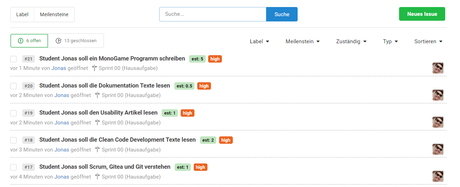Click the open issues exclamation icon
Image resolution: width=460 pixels, height=187 pixels.
(x=21, y=41)
